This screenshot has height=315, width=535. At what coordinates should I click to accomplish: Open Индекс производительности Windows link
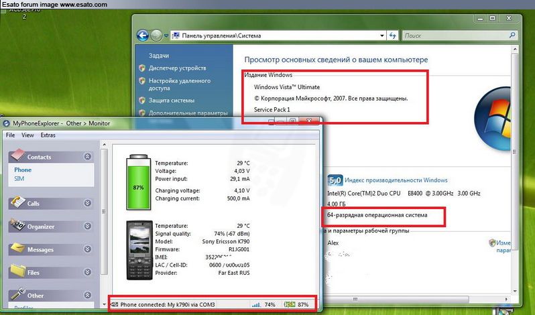click(396, 180)
